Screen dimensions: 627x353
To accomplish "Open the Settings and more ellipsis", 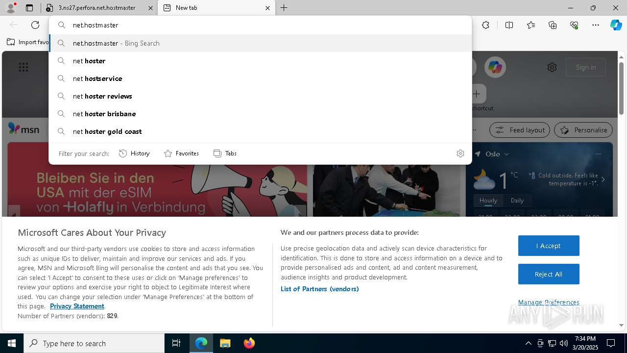I will [596, 25].
